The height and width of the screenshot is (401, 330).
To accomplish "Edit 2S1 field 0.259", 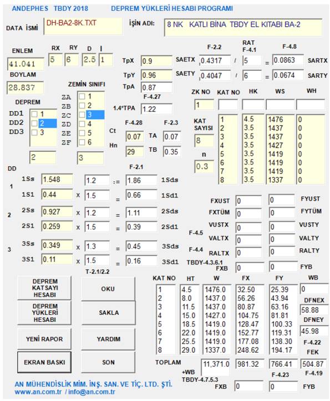I will pos(57,227).
